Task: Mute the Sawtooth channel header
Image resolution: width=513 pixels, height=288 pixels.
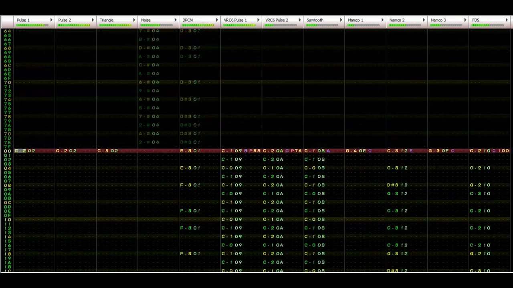Action: pyautogui.click(x=324, y=22)
